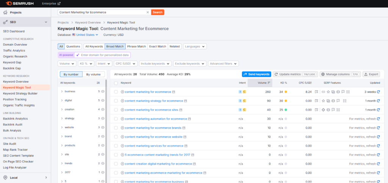
Task: Open Domain Overview in the sidebar
Action: (x=15, y=45)
